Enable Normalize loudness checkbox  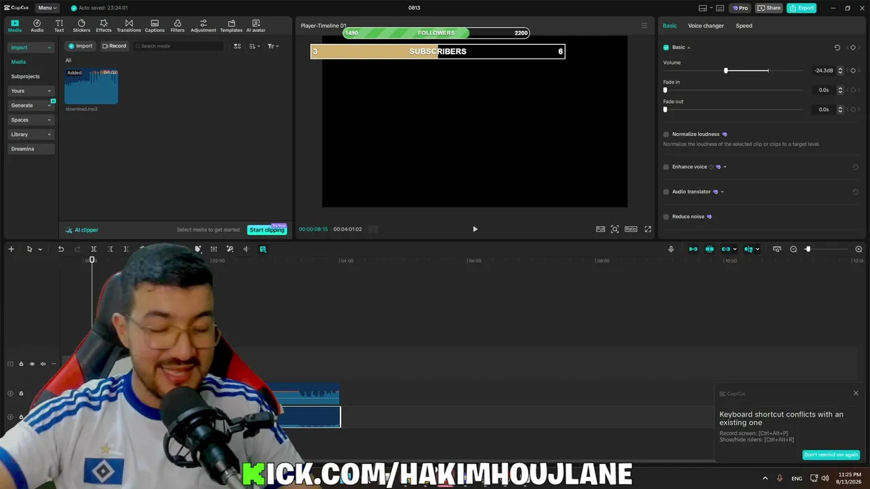click(x=666, y=134)
